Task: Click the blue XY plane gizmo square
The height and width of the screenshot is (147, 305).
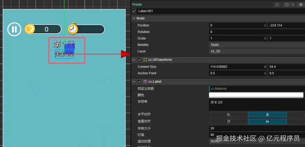Action: click(70, 49)
